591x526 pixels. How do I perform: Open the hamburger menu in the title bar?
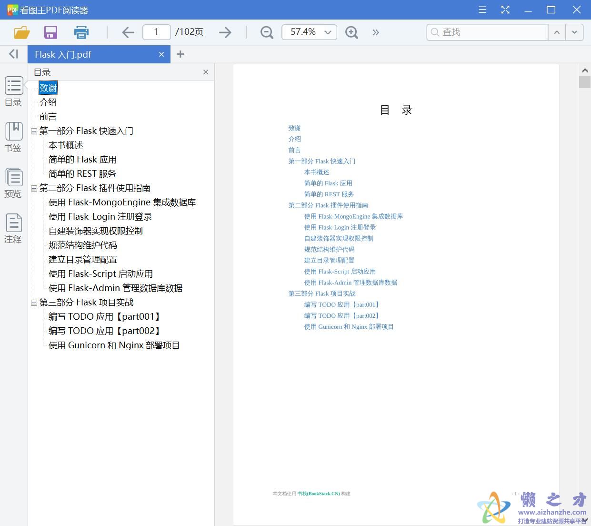pos(482,10)
